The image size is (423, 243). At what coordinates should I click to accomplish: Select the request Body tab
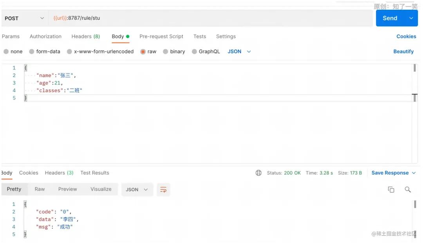(121, 36)
